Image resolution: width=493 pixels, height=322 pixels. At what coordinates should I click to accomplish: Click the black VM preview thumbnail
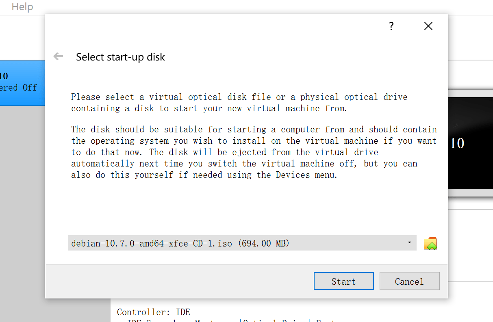point(471,143)
